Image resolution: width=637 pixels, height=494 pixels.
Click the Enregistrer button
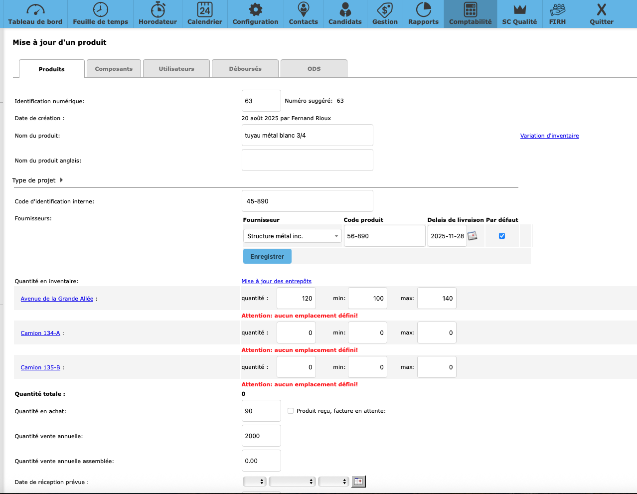(267, 257)
